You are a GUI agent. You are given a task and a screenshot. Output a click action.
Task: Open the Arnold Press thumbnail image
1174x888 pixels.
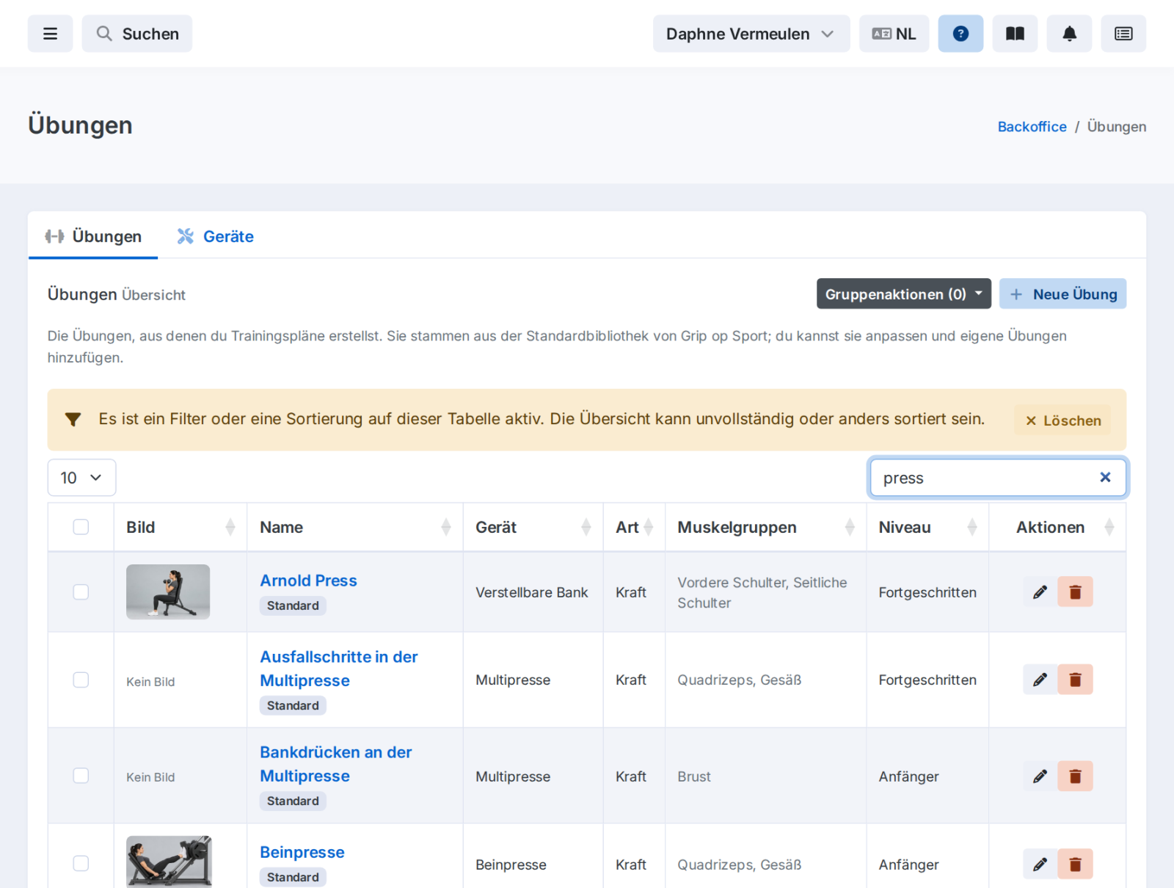click(168, 592)
